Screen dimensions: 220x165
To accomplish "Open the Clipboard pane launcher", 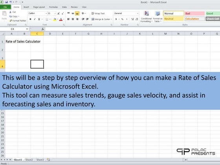I will [x=26, y=25].
